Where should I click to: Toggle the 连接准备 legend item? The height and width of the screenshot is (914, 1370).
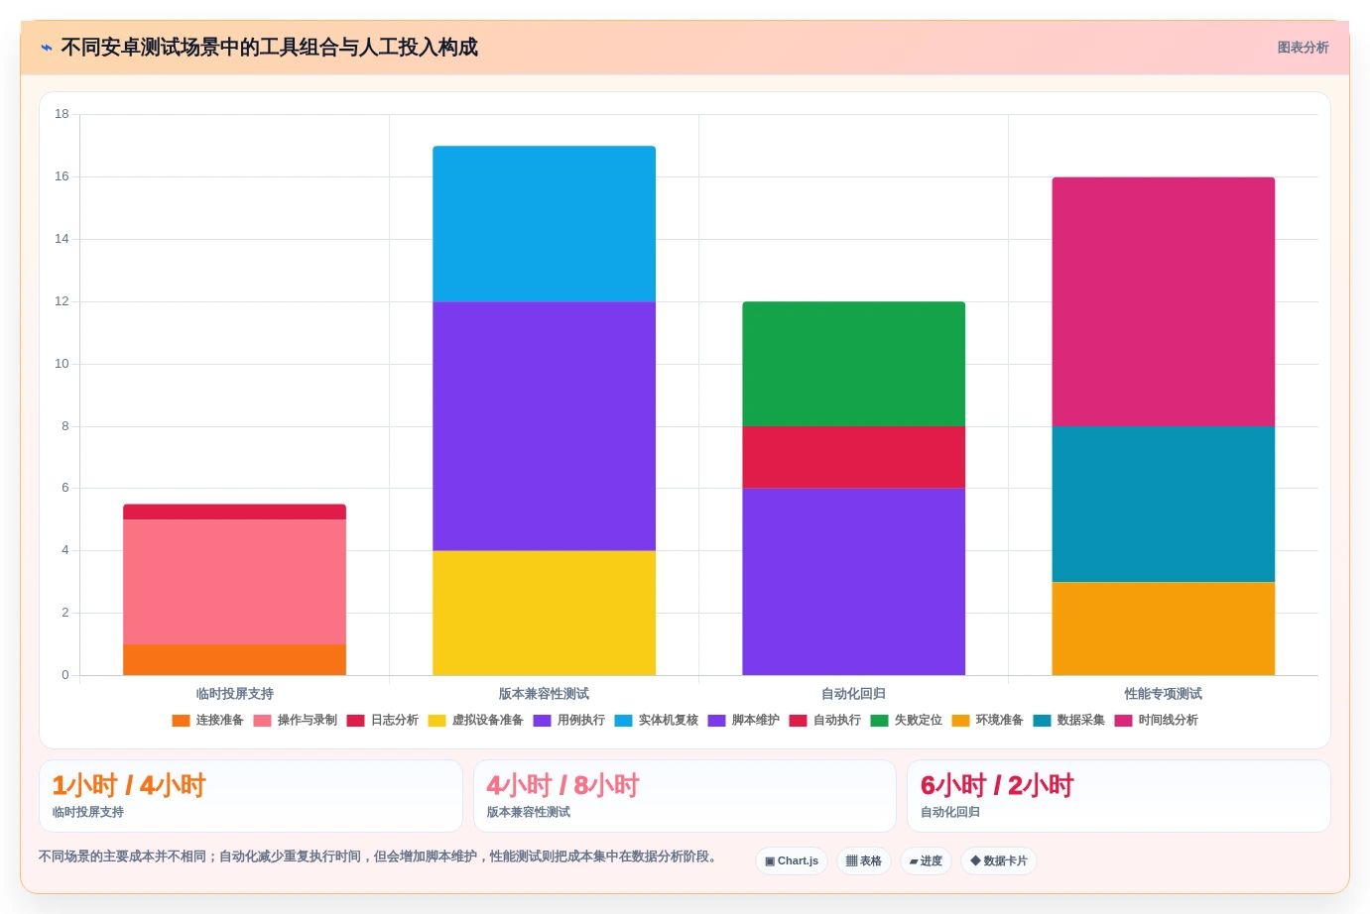(207, 721)
